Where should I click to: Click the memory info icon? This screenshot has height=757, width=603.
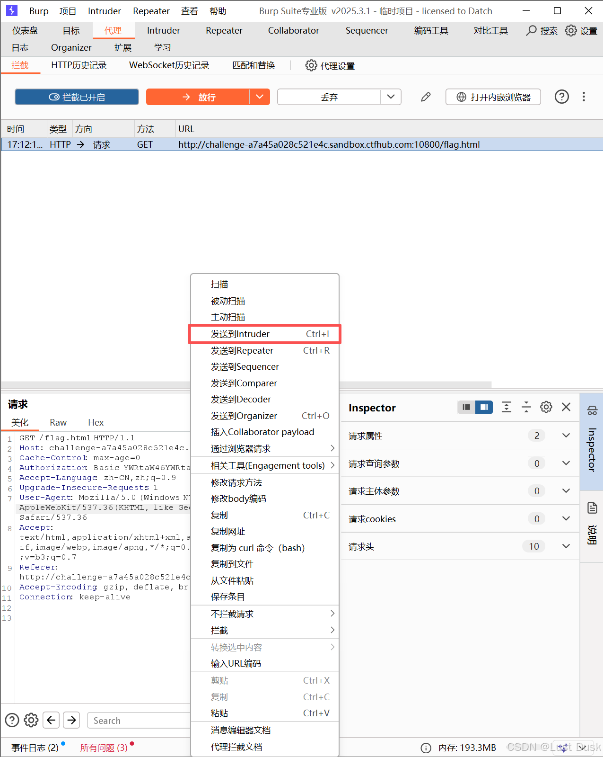[426, 748]
